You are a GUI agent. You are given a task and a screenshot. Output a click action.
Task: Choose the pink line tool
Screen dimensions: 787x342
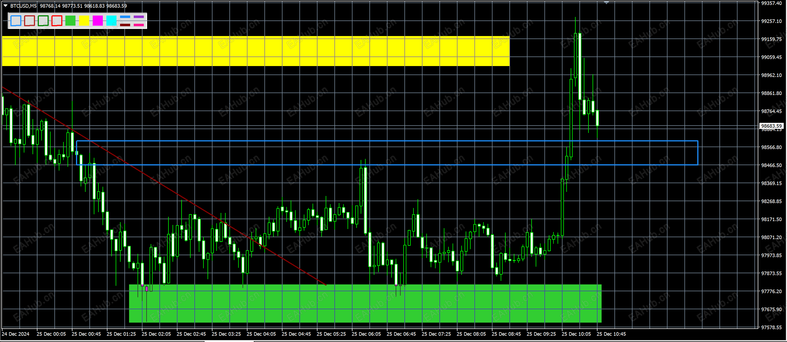(x=139, y=25)
